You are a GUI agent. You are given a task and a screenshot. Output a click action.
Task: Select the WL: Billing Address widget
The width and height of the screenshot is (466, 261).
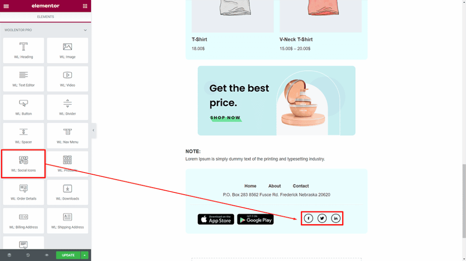[24, 221]
